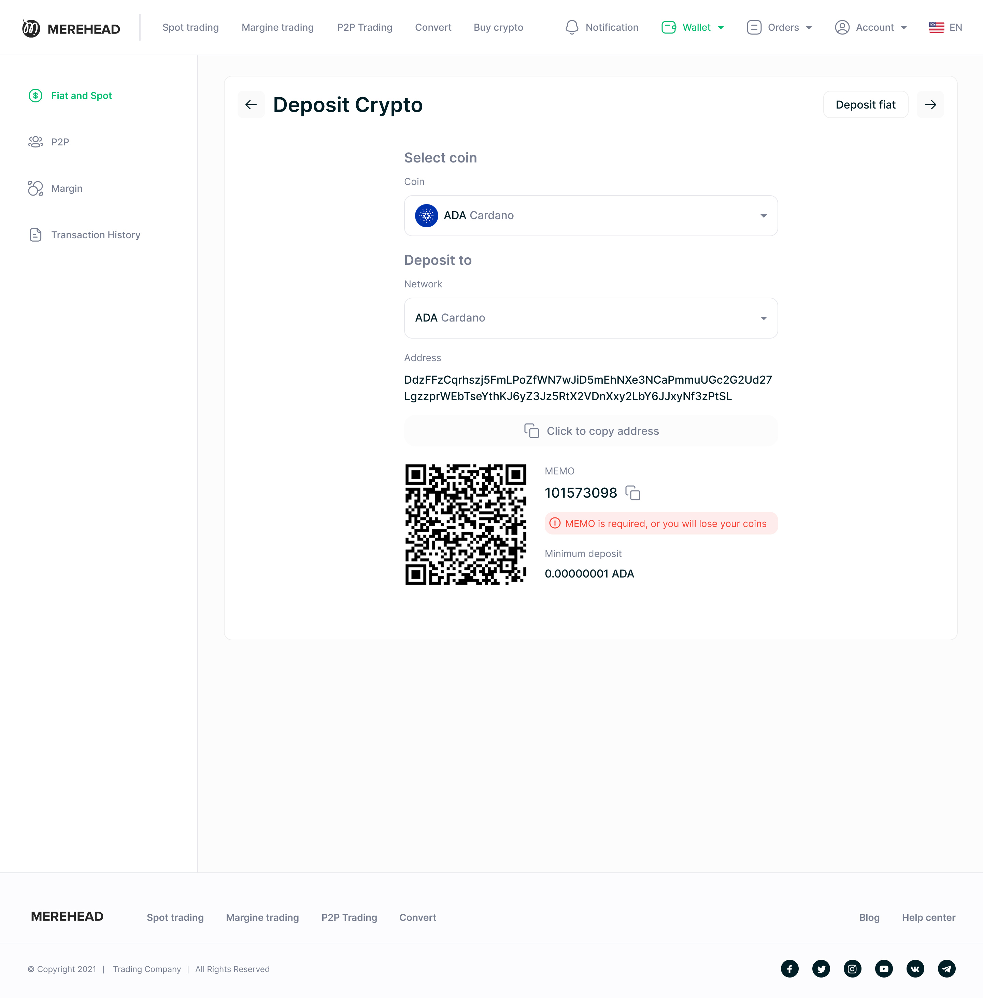Viewport: 983px width, 998px height.
Task: Open the Notification bell
Action: (x=572, y=27)
